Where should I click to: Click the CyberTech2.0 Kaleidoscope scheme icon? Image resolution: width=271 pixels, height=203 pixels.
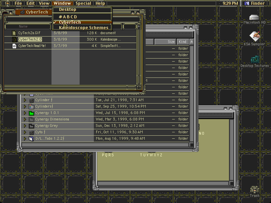[14, 39]
